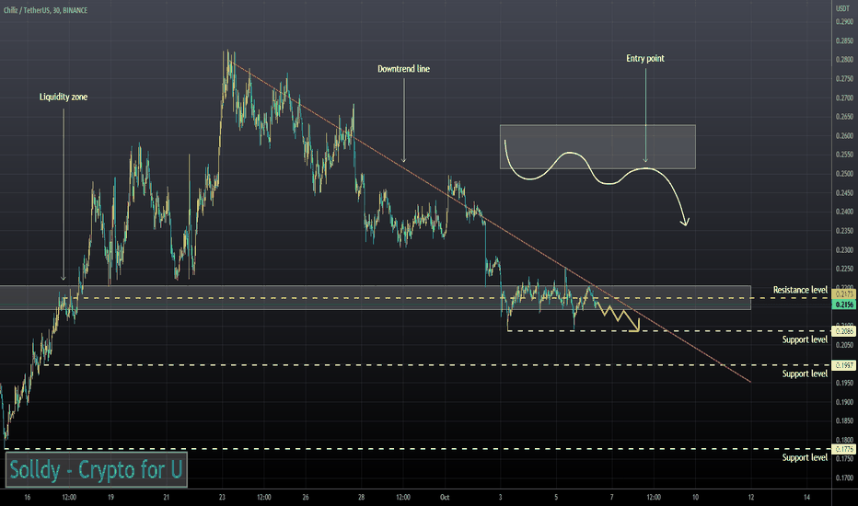Click the 0.2450 price axis label
Image resolution: width=858 pixels, height=506 pixels.
click(x=844, y=192)
